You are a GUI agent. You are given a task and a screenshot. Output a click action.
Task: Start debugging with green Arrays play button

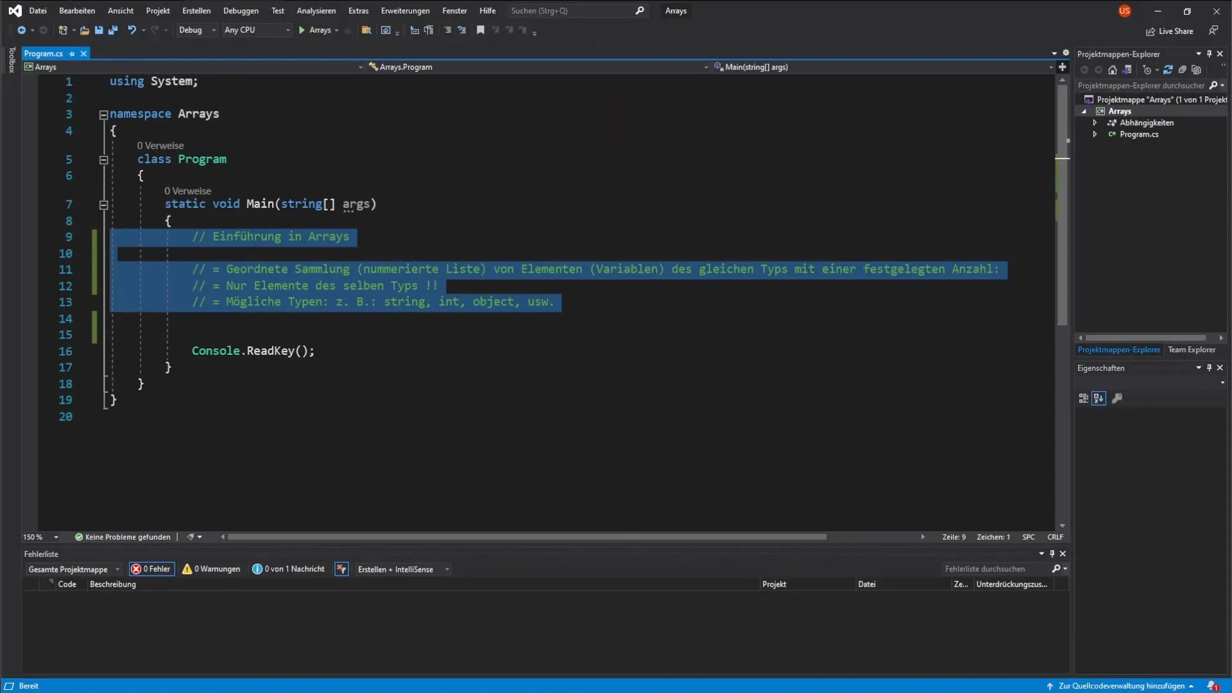point(314,30)
